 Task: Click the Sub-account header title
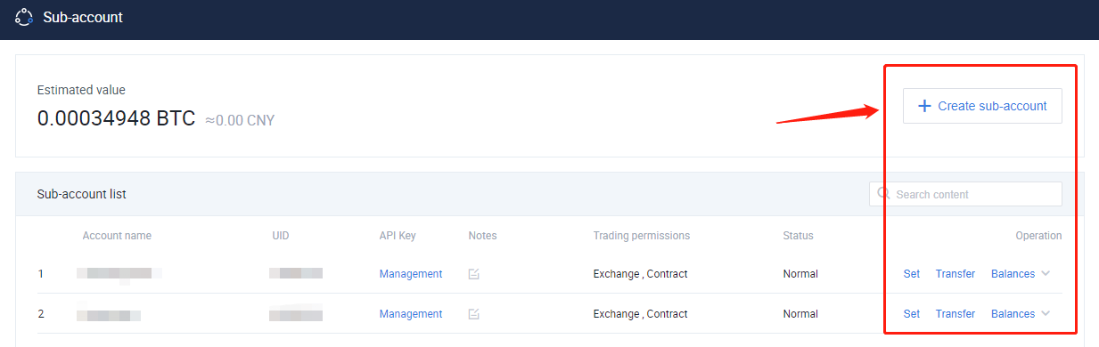click(x=83, y=17)
